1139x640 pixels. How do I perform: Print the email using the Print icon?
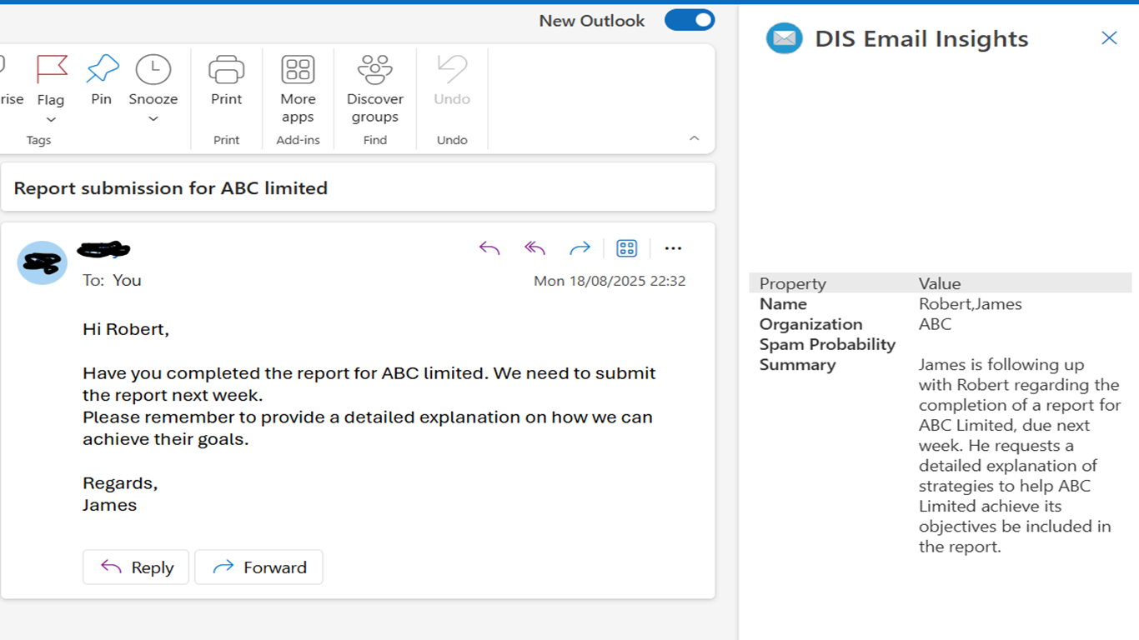click(x=226, y=70)
